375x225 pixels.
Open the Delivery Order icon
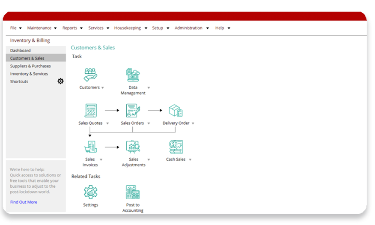tap(176, 110)
